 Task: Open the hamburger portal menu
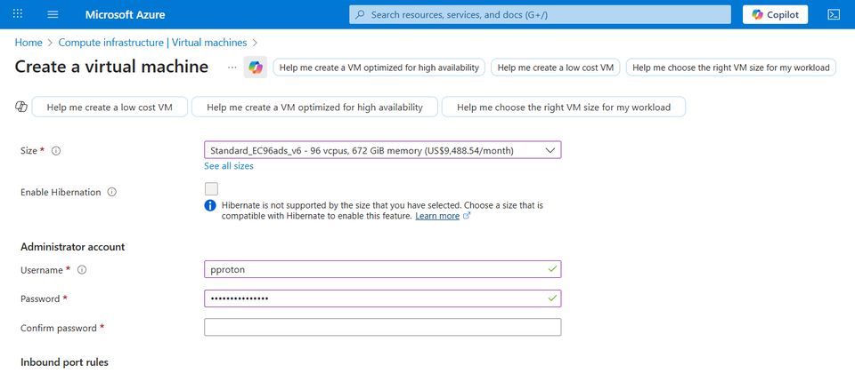tap(53, 14)
